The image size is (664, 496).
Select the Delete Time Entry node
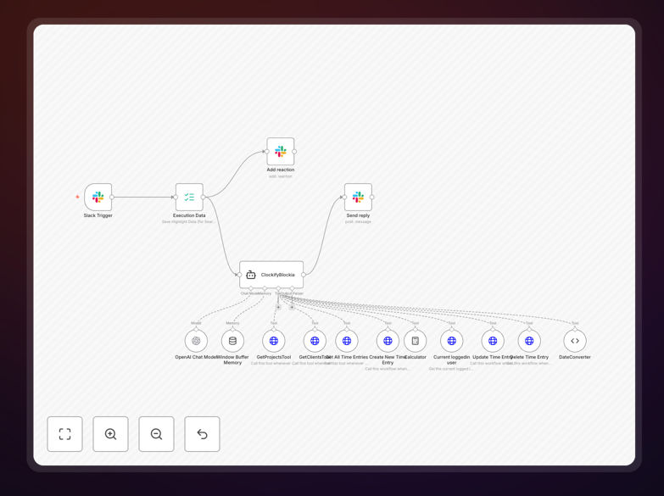pos(529,341)
